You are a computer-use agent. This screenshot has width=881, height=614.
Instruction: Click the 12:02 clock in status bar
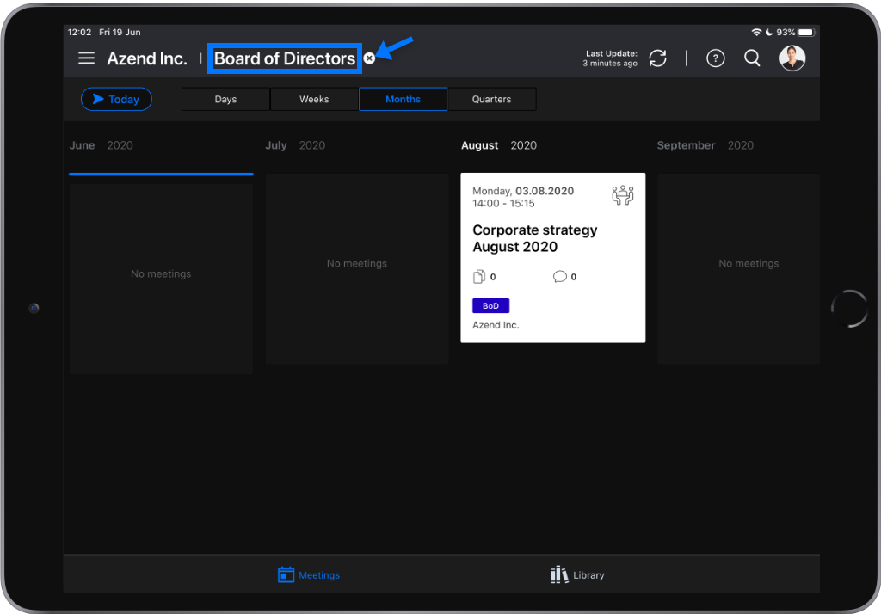click(79, 32)
